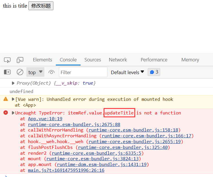The height and width of the screenshot is (177, 213).
Task: Toggle the device toolbar icon
Action: click(x=20, y=60)
